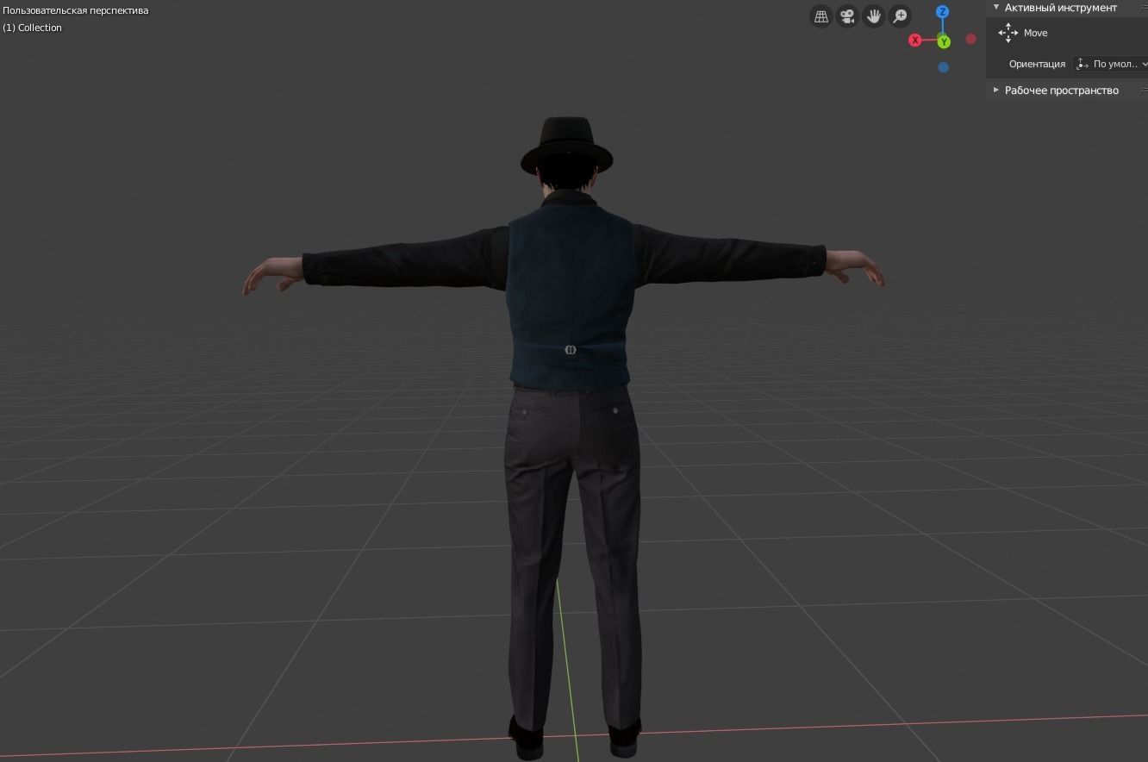Click the magnifier zoom view icon
This screenshot has width=1148, height=762.
900,16
